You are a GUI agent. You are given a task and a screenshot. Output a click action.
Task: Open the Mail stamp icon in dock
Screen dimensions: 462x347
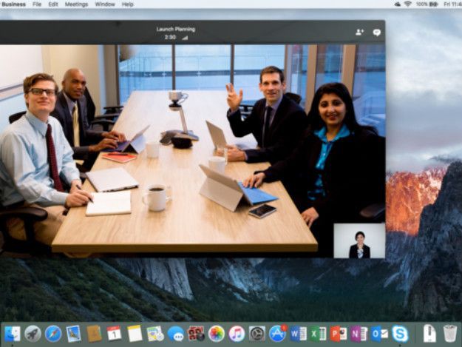73,334
